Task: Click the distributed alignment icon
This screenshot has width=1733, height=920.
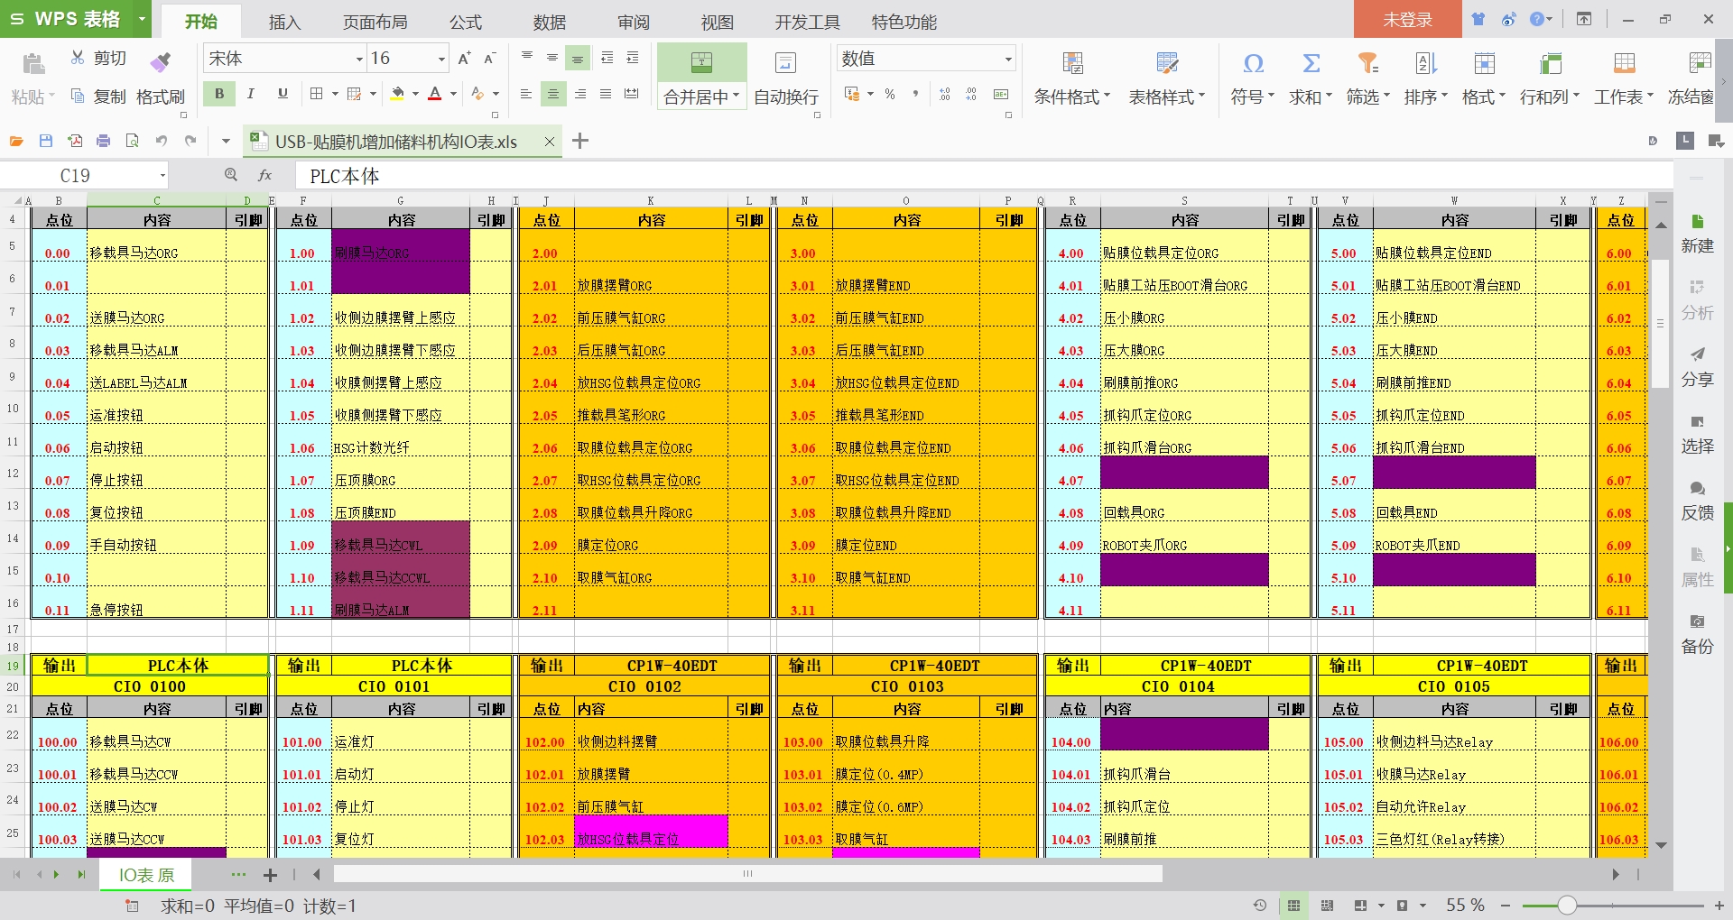Action: click(632, 94)
